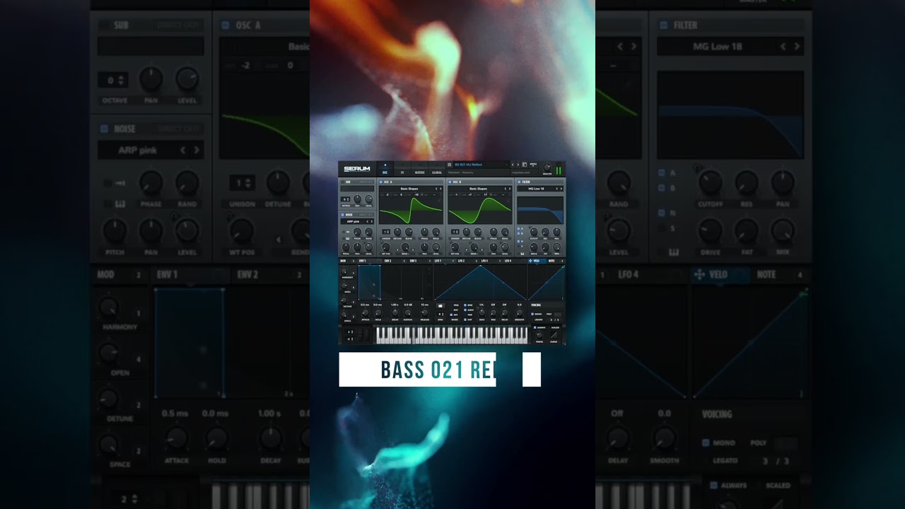This screenshot has height=509, width=905.
Task: Click the save preset icon beside the preset name
Action: click(449, 165)
